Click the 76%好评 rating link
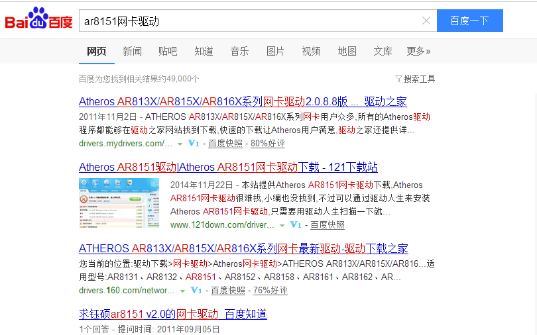 click(270, 291)
